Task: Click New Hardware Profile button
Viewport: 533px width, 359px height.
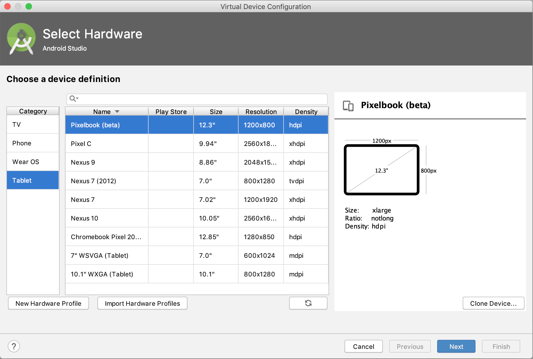Action: point(48,303)
